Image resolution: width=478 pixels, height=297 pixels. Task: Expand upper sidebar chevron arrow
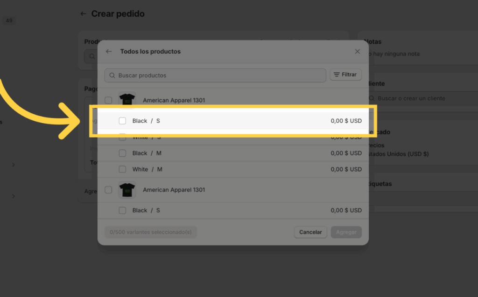coord(13,165)
